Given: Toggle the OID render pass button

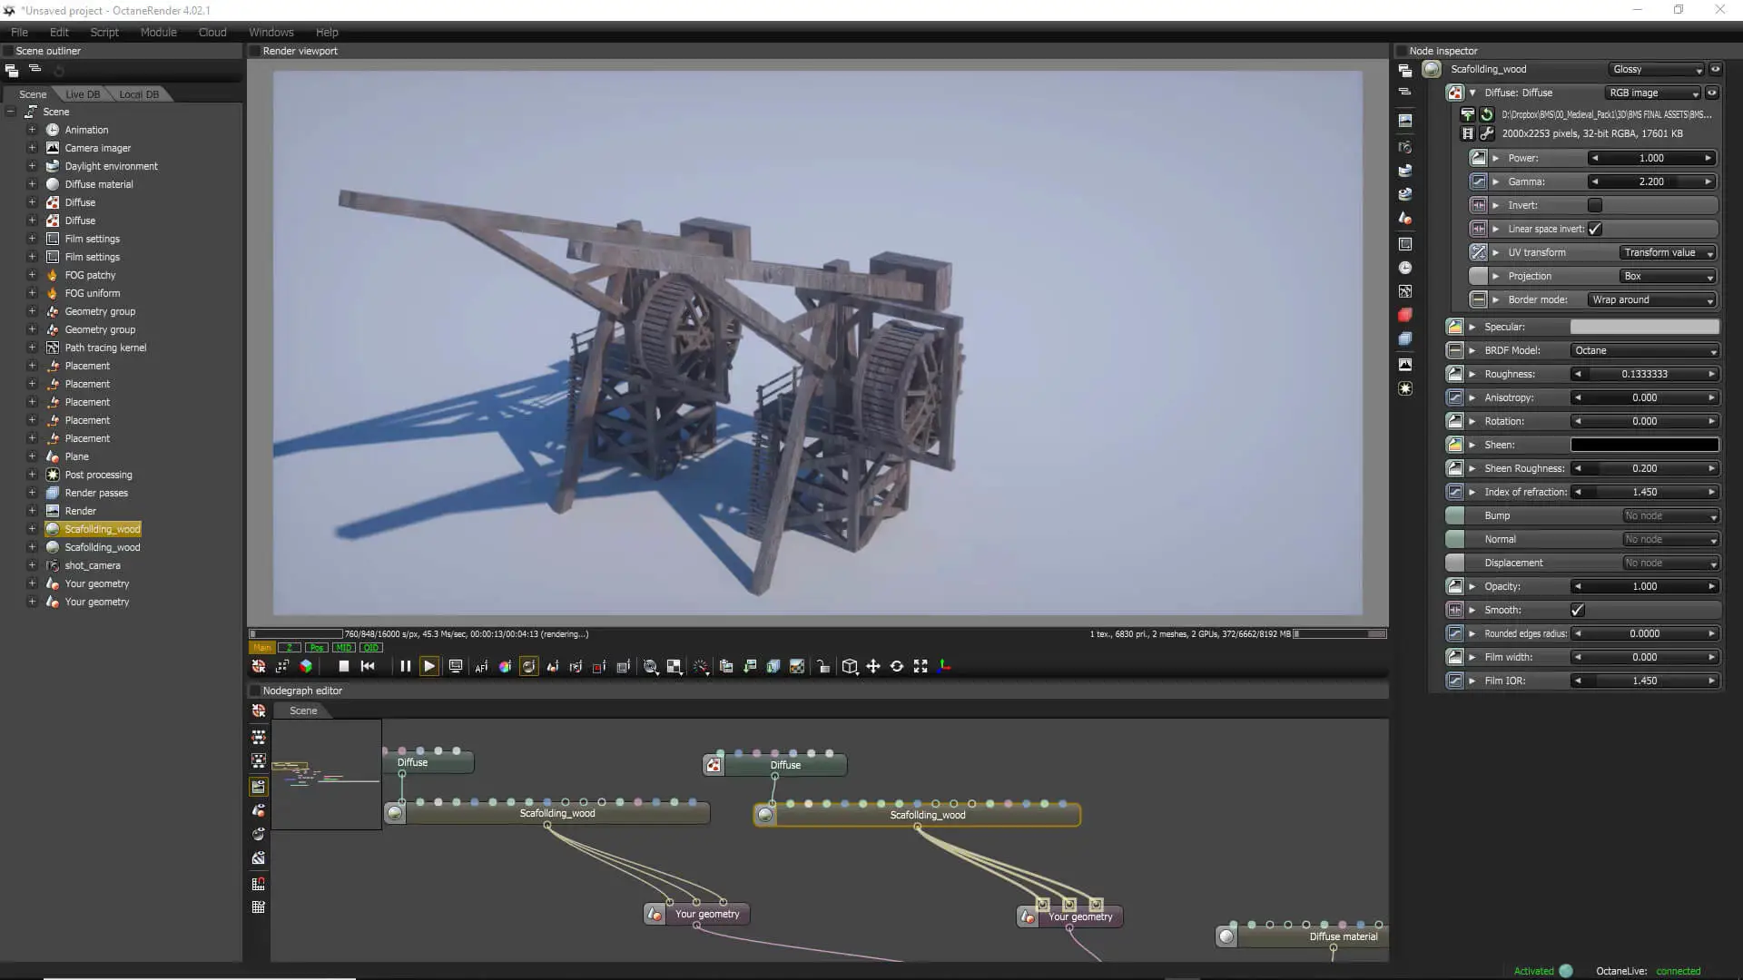Looking at the screenshot, I should tap(371, 648).
